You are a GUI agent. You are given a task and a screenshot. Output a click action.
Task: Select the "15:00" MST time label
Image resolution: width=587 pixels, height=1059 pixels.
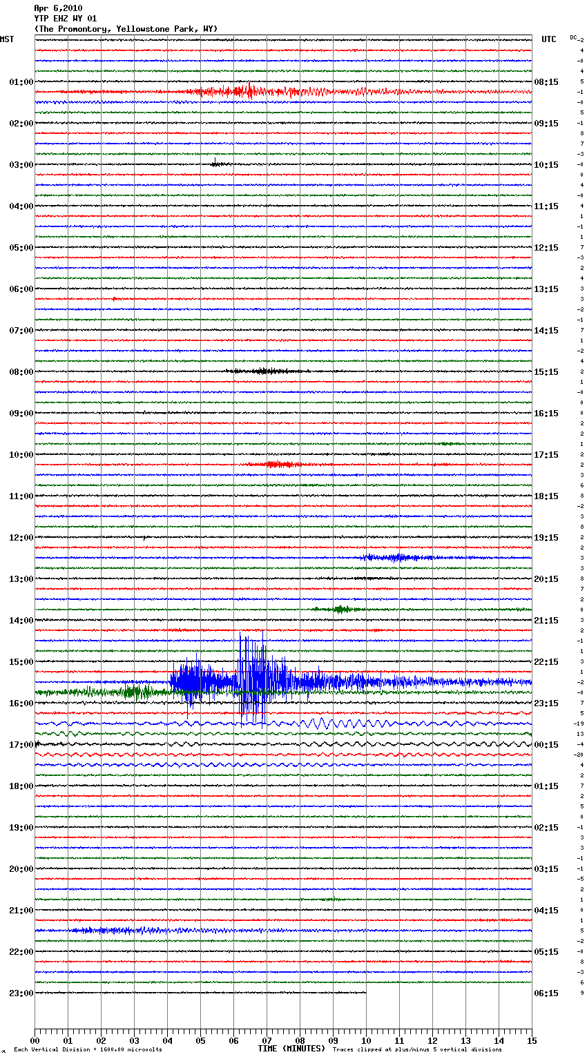(21, 662)
